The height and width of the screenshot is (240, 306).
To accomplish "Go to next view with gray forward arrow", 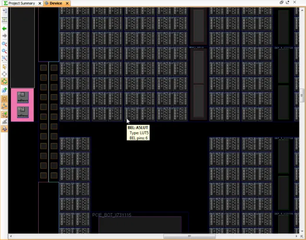I will (x=4, y=36).
